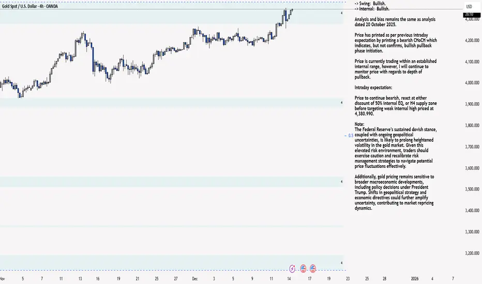Click the 3,700.000 price axis label
This screenshot has height=284, width=482.
[472, 147]
